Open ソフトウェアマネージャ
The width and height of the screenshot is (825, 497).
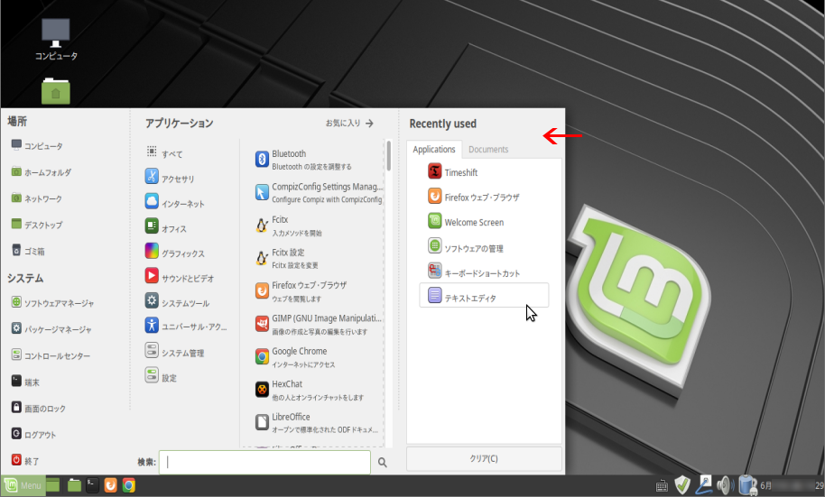(x=52, y=303)
